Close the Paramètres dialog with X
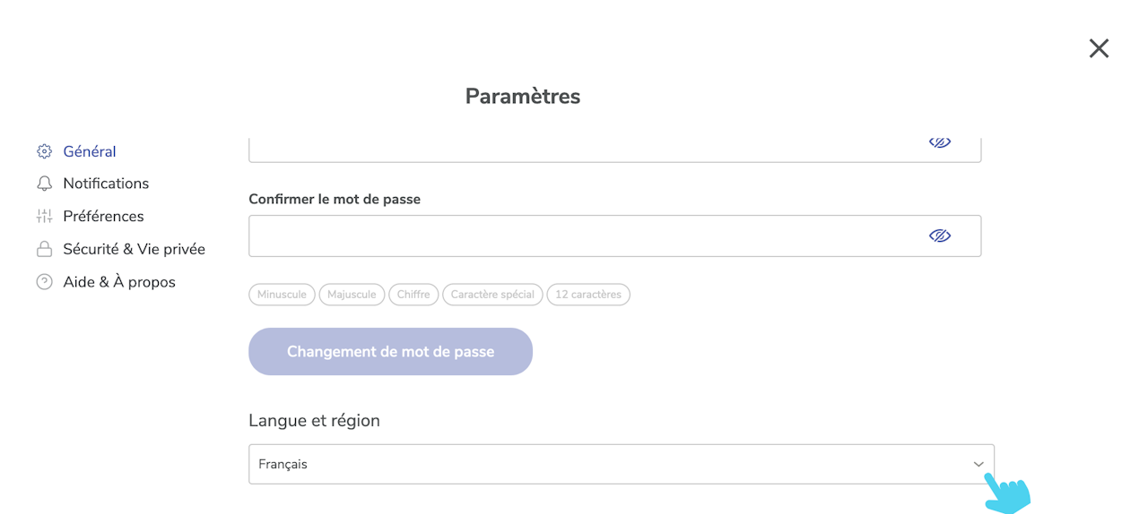The width and height of the screenshot is (1148, 514). tap(1099, 48)
